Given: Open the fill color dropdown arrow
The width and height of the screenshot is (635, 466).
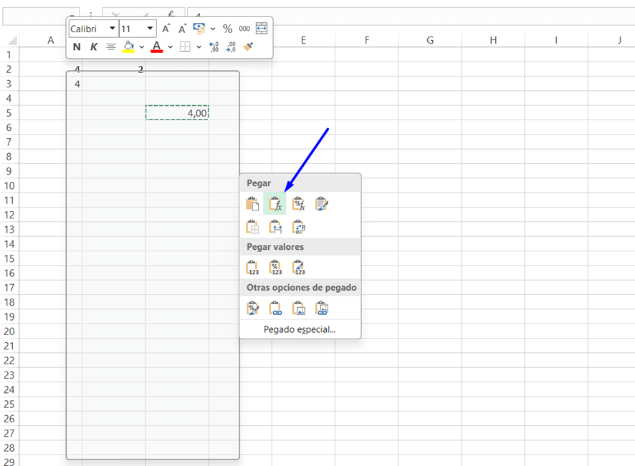Looking at the screenshot, I should 141,47.
